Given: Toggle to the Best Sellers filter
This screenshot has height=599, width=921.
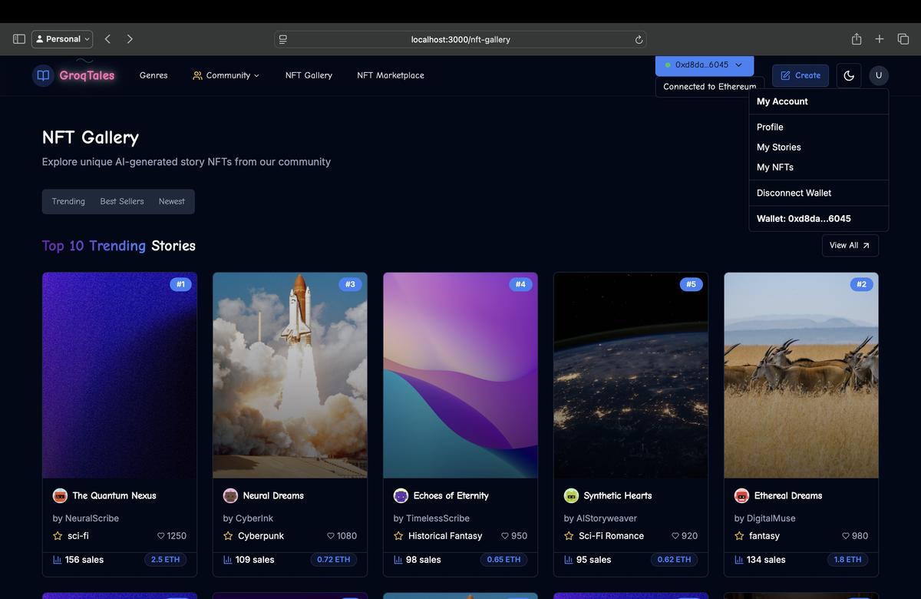Looking at the screenshot, I should (121, 201).
